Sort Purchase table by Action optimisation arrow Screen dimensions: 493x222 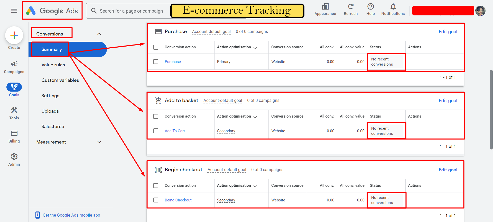click(255, 47)
